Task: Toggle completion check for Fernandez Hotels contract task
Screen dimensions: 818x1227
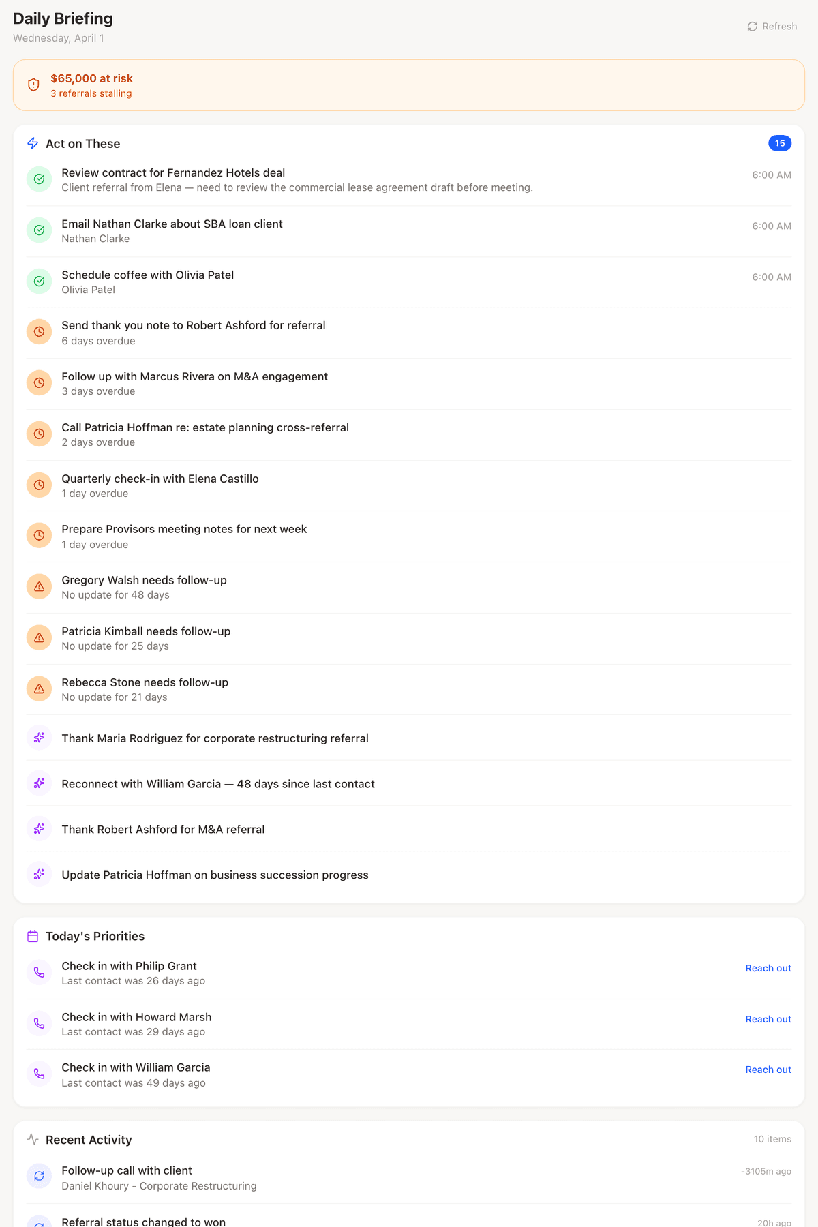Action: (x=40, y=179)
